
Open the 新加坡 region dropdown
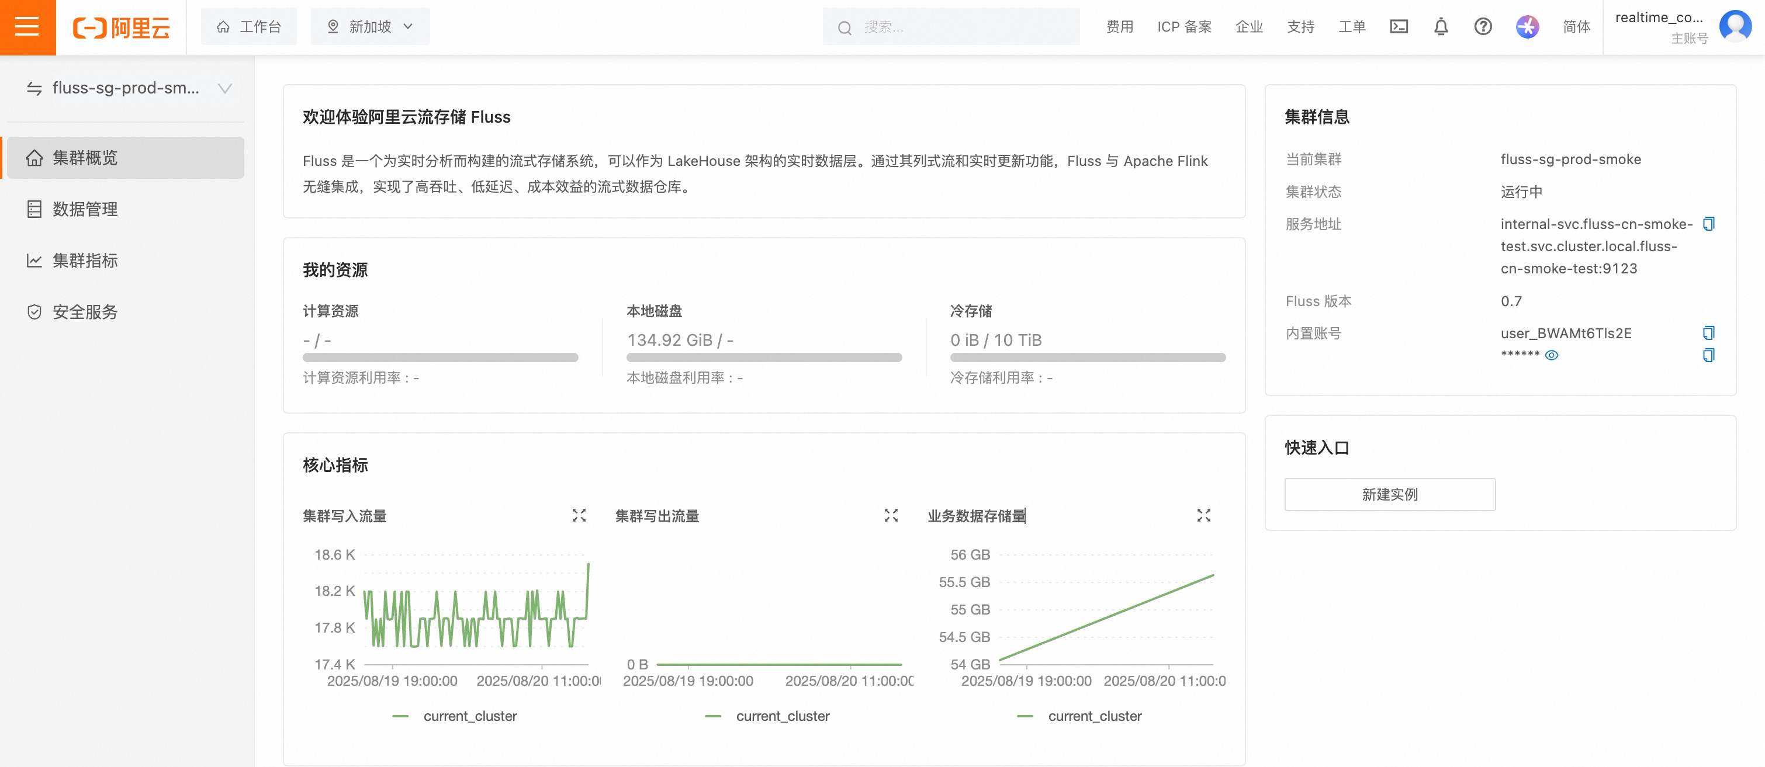coord(370,27)
